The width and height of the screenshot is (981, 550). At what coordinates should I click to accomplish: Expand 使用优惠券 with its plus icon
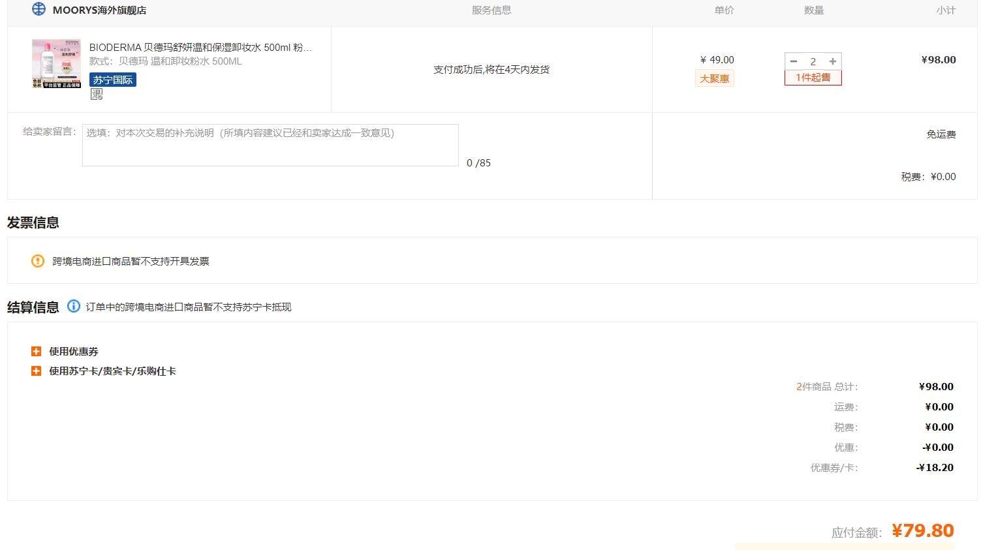[37, 352]
